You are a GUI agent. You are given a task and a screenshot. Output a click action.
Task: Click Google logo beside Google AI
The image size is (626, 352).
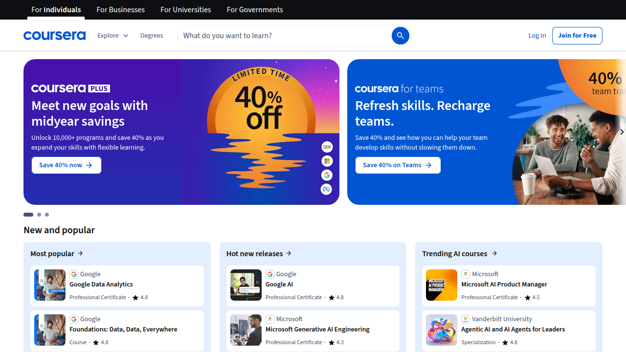[270, 274]
